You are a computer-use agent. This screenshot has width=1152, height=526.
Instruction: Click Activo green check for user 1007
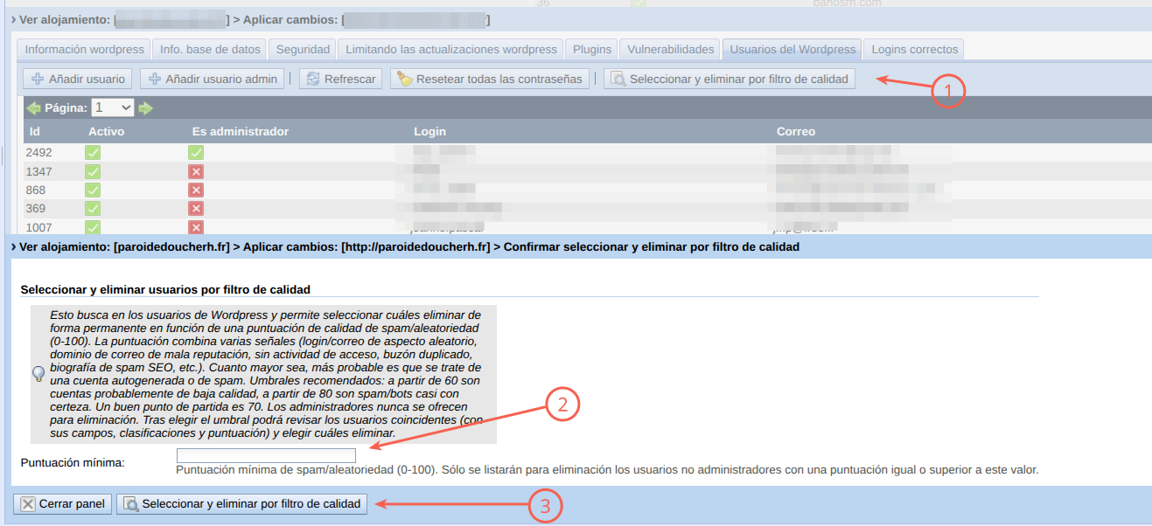93,227
